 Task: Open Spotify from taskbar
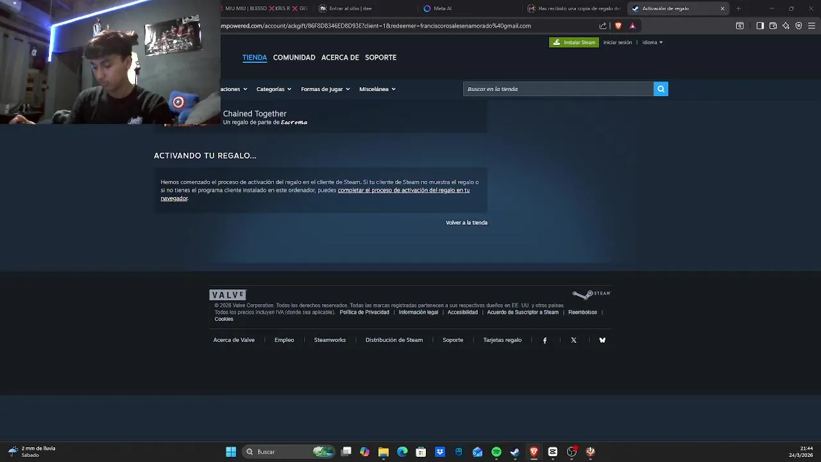(496, 452)
